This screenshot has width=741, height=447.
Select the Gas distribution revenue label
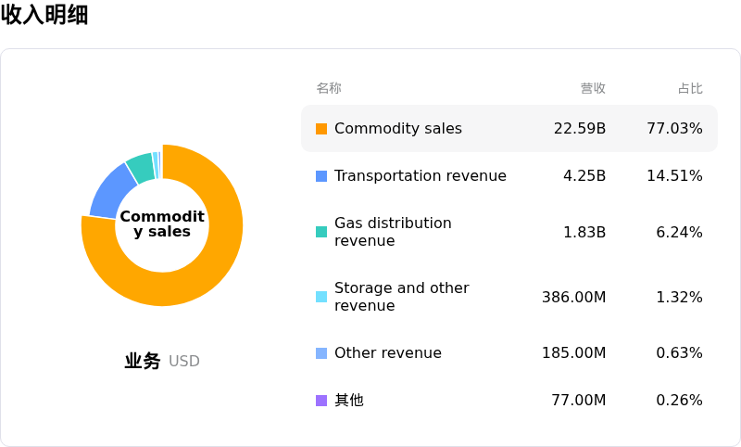click(393, 232)
